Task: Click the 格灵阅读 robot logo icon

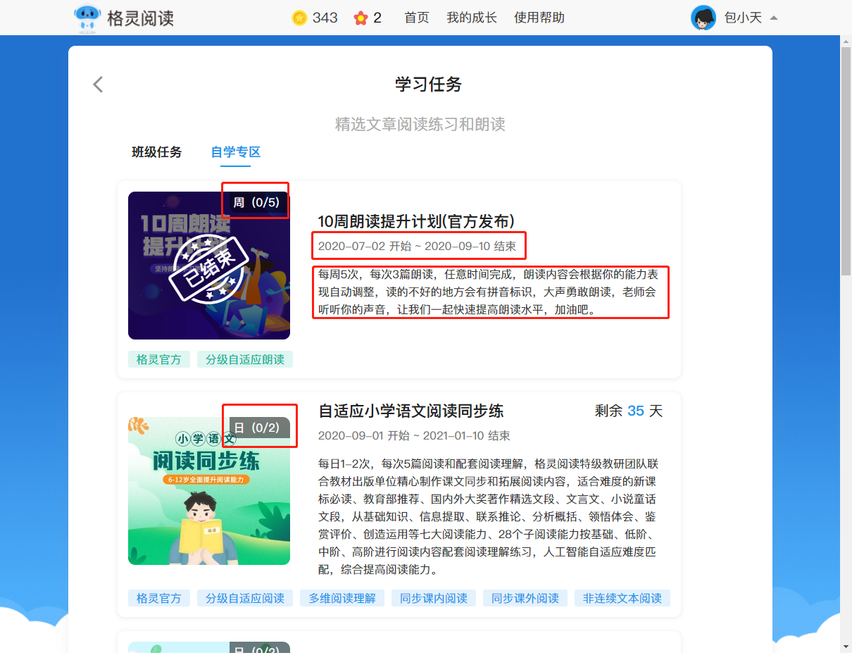Action: tap(87, 19)
